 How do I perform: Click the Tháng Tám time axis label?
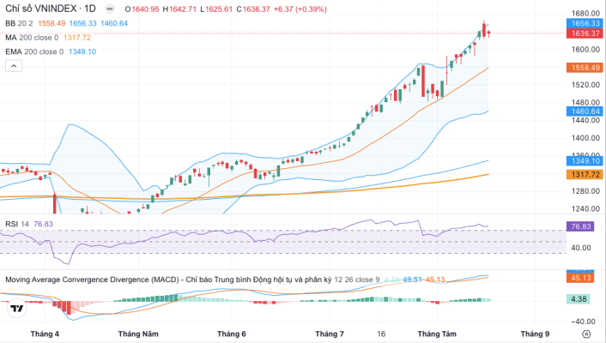[x=437, y=334]
